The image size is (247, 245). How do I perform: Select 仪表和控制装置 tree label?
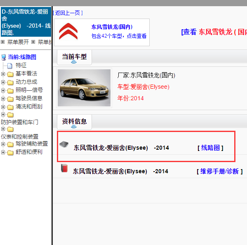pos(19,137)
